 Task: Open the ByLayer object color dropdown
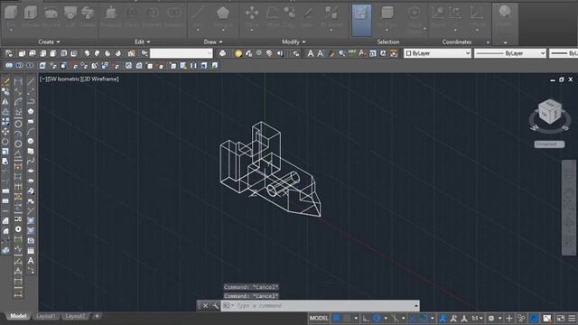click(x=437, y=53)
